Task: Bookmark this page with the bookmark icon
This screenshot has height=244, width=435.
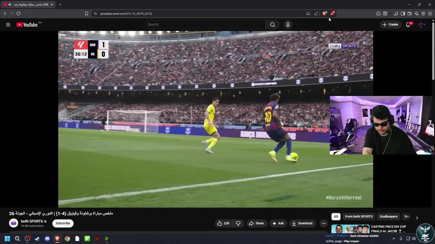Action: [x=86, y=14]
